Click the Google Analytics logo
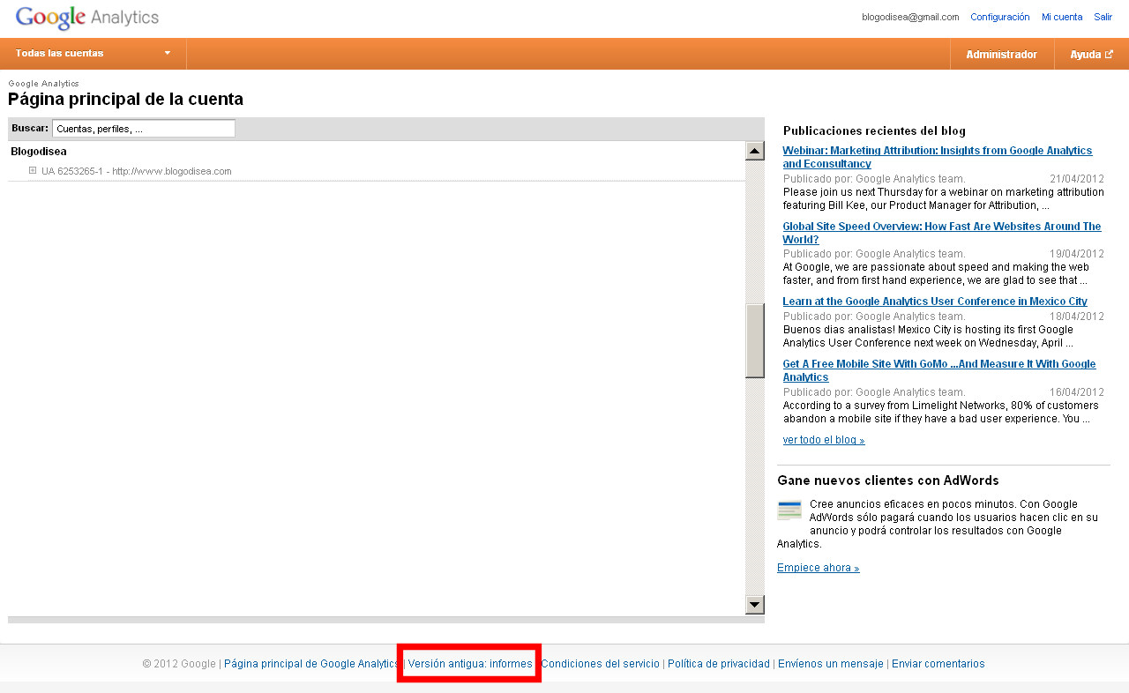Viewport: 1129px width, 693px height. tap(87, 18)
